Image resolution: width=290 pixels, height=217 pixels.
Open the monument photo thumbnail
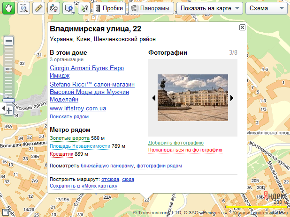coord(193,98)
